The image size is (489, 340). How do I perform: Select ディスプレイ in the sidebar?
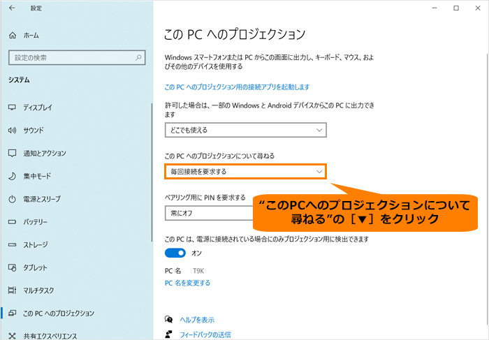click(x=38, y=108)
